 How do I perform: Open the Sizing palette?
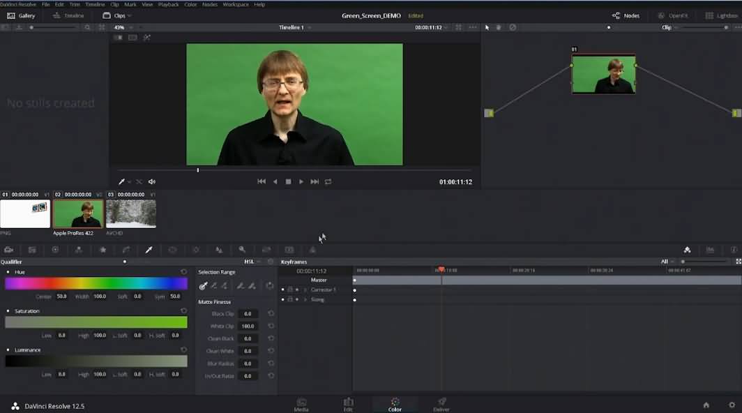click(x=266, y=250)
